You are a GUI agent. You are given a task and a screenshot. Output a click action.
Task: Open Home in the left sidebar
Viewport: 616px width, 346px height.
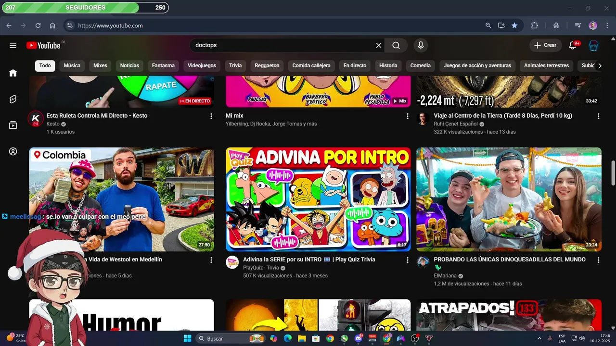13,73
